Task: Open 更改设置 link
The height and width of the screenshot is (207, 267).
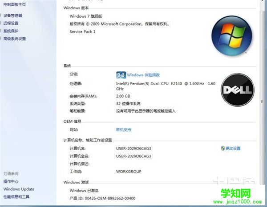Action: [233, 148]
